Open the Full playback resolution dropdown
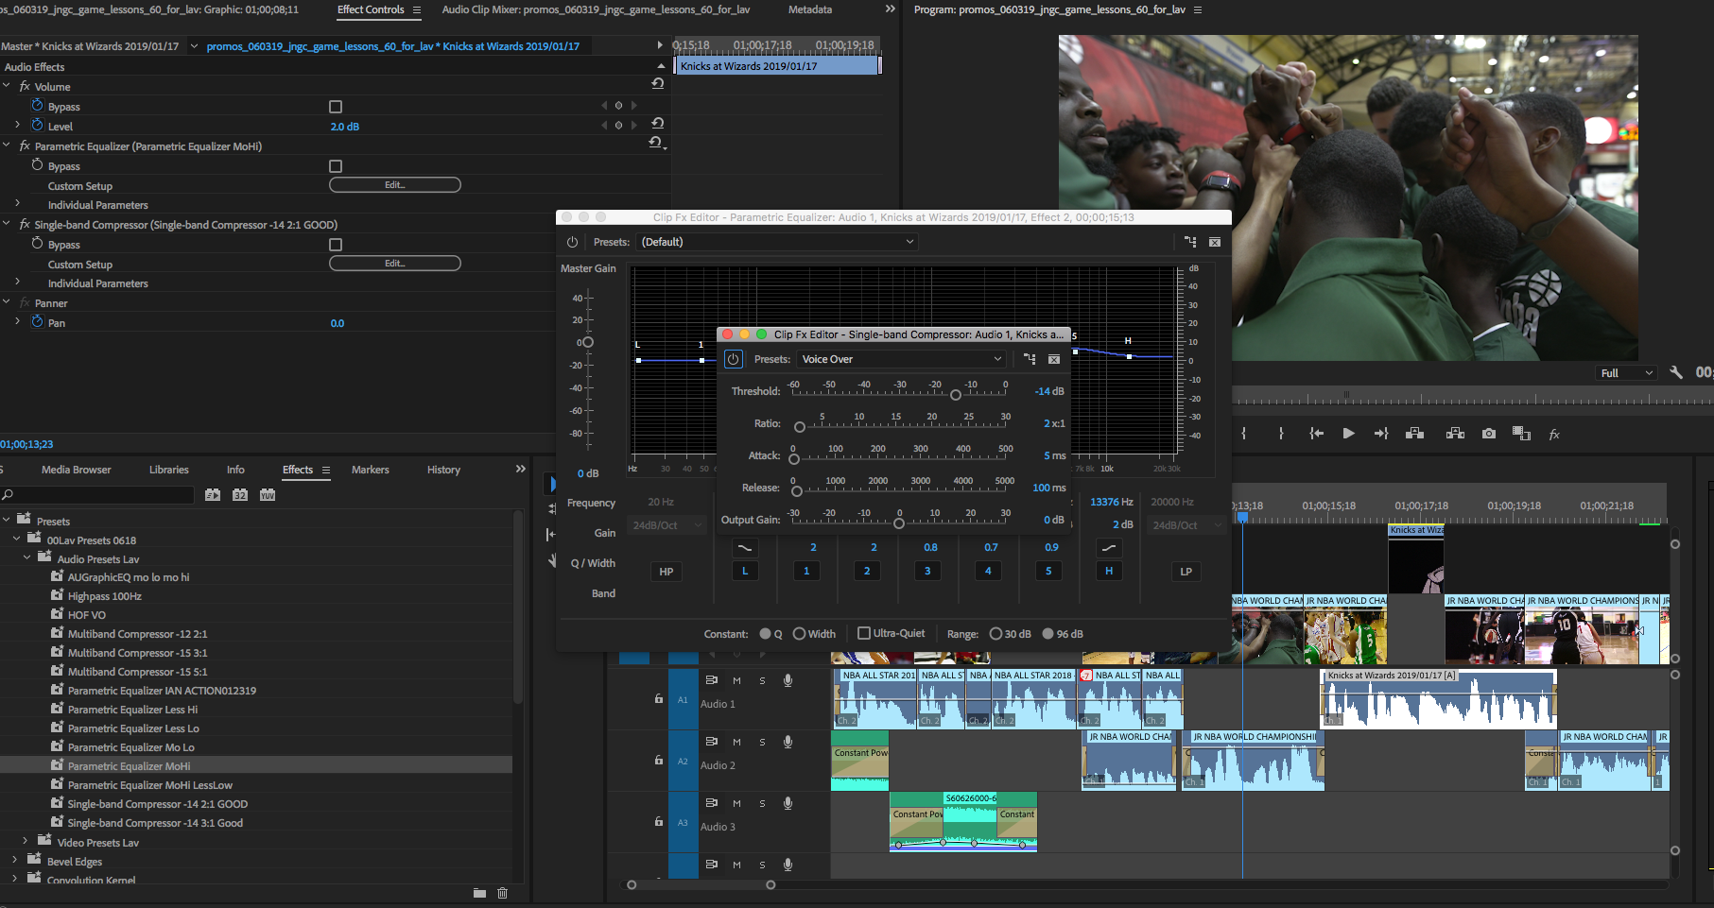Viewport: 1714px width, 908px height. pyautogui.click(x=1626, y=373)
